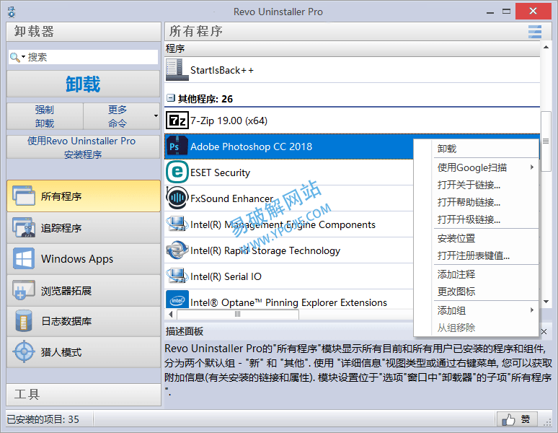The height and width of the screenshot is (433, 558).
Task: Click the vertical scrollbar thumb
Action: tap(546, 141)
